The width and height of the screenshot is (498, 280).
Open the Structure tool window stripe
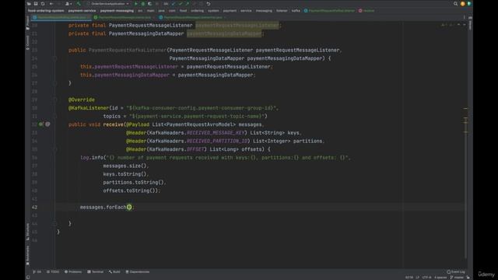point(28,232)
